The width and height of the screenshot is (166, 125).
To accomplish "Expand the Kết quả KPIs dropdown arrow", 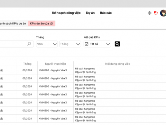I will tap(108, 44).
